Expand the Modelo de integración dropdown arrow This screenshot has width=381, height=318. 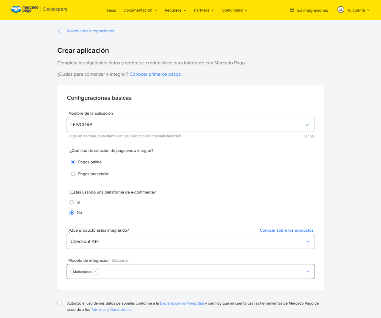(x=308, y=272)
